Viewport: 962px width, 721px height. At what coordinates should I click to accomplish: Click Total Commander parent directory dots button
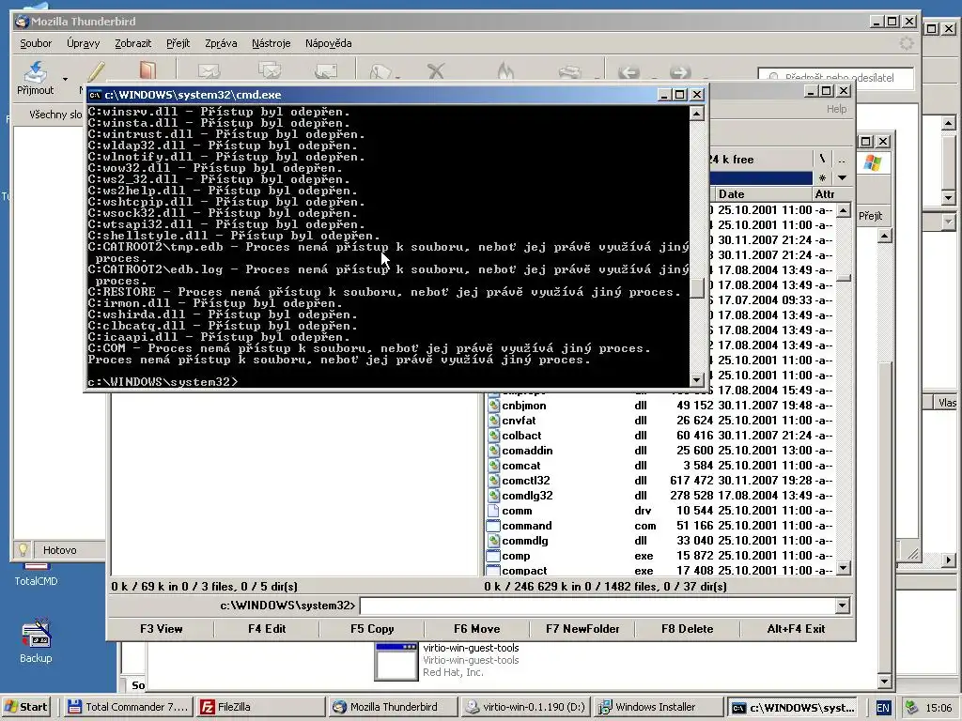point(842,159)
